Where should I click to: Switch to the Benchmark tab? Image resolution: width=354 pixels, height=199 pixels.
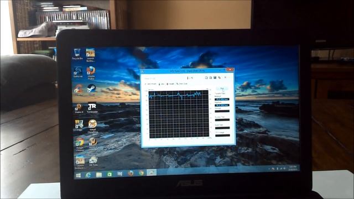(x=150, y=84)
